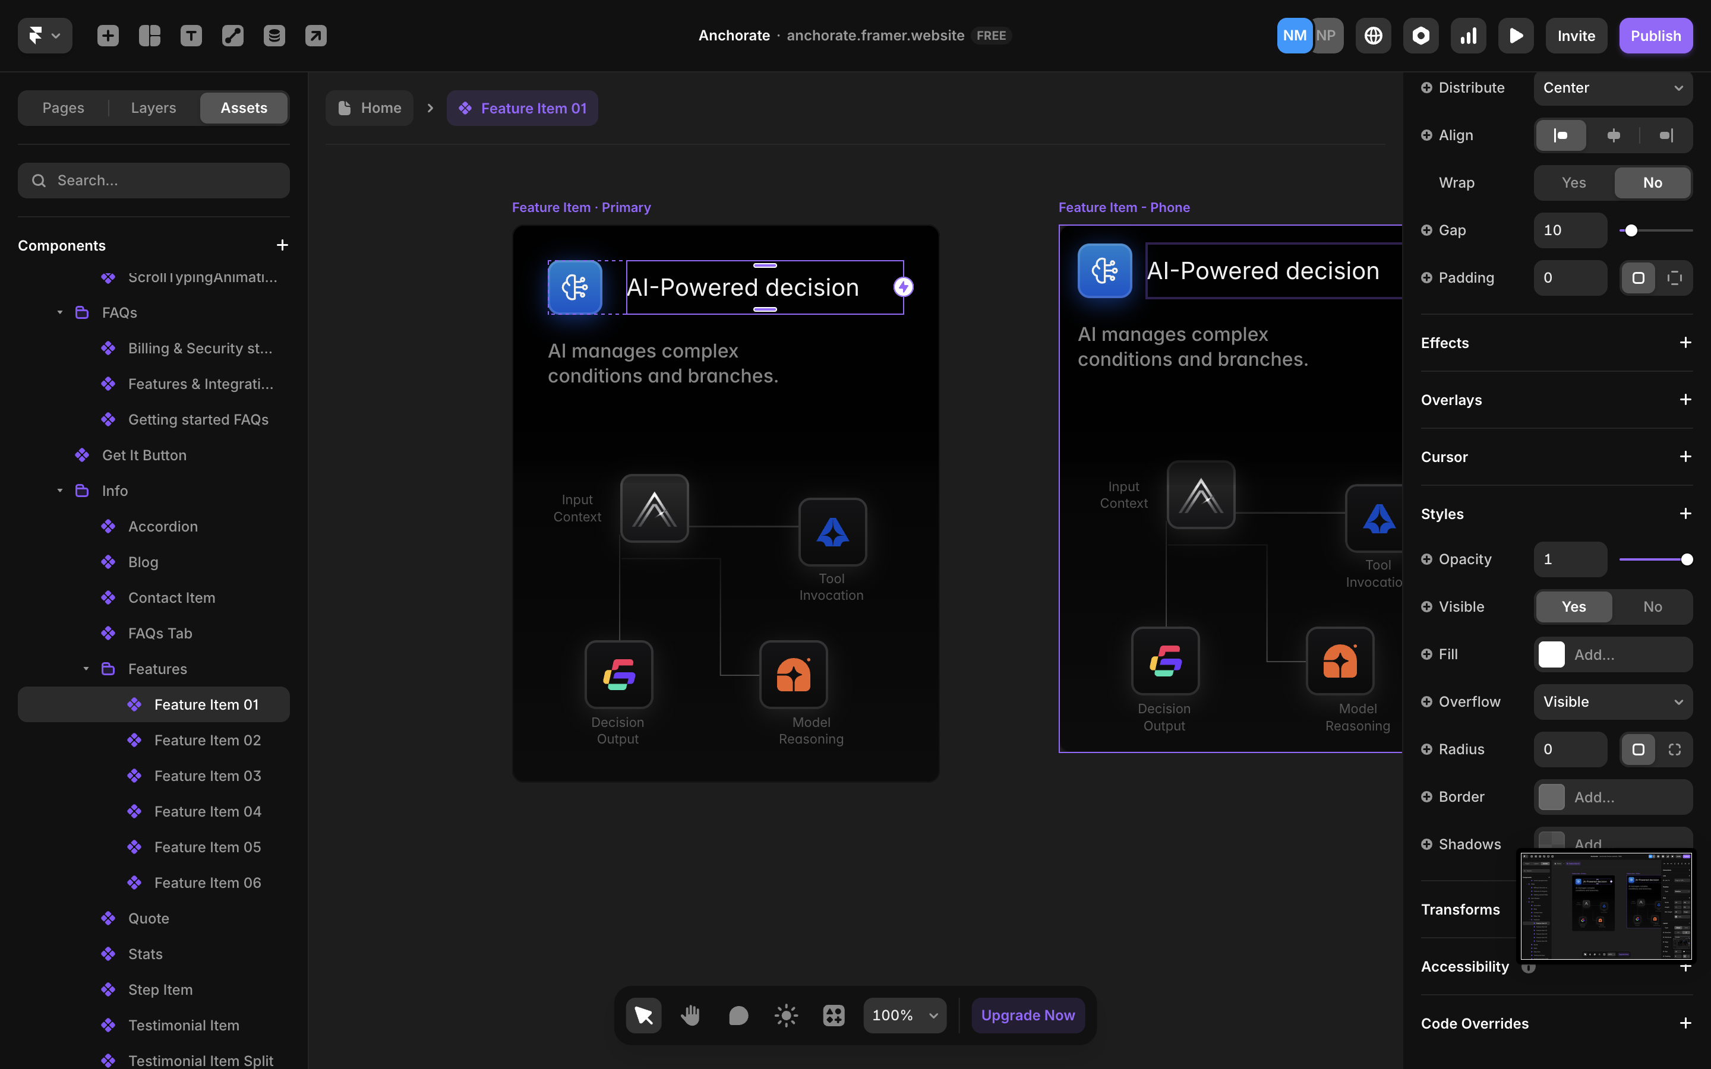
Task: Open the Layout tool in top toolbar
Action: pos(149,36)
